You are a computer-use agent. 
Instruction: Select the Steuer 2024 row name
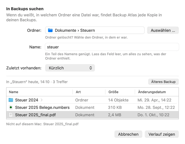pyautogui.click(x=27, y=100)
